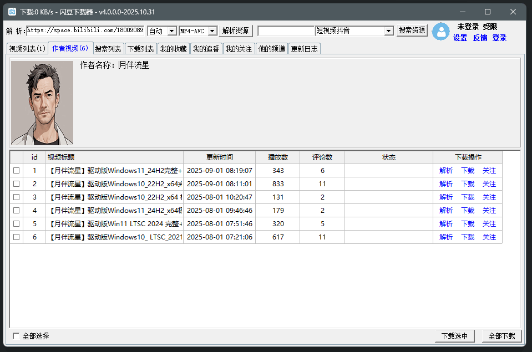Open the 短视频抖音 platform dropdown
Viewport: 532px width, 352px height.
354,31
